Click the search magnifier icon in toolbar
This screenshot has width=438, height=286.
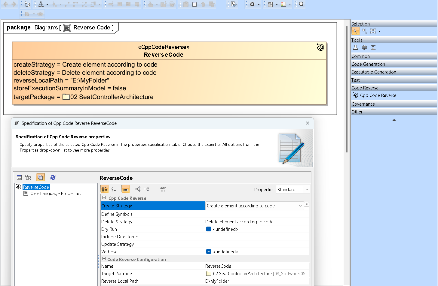click(301, 4)
